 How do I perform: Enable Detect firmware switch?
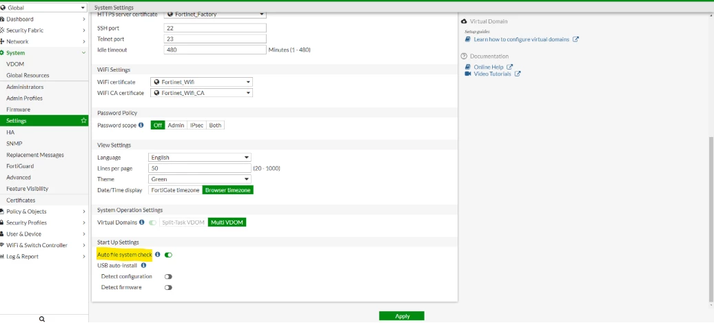tap(168, 287)
